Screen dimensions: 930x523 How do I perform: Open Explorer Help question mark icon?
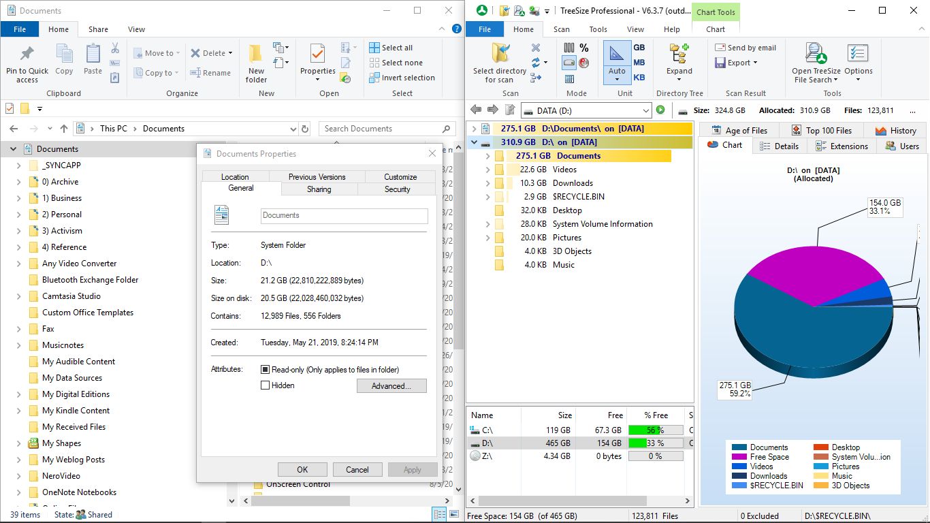(456, 29)
